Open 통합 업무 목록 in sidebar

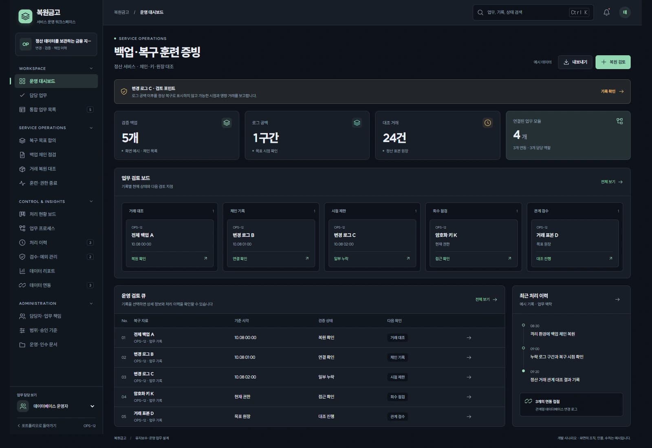tap(56, 110)
